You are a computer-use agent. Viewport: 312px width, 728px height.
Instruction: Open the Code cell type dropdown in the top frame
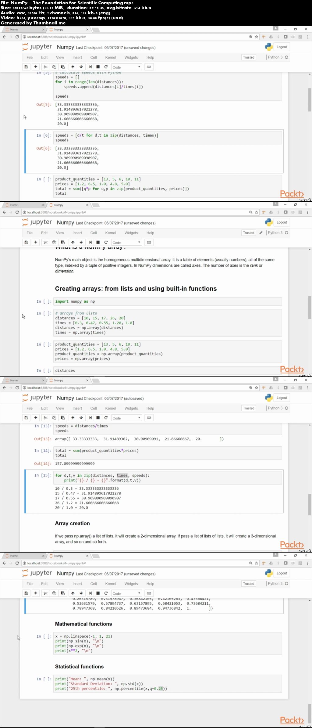(126, 67)
